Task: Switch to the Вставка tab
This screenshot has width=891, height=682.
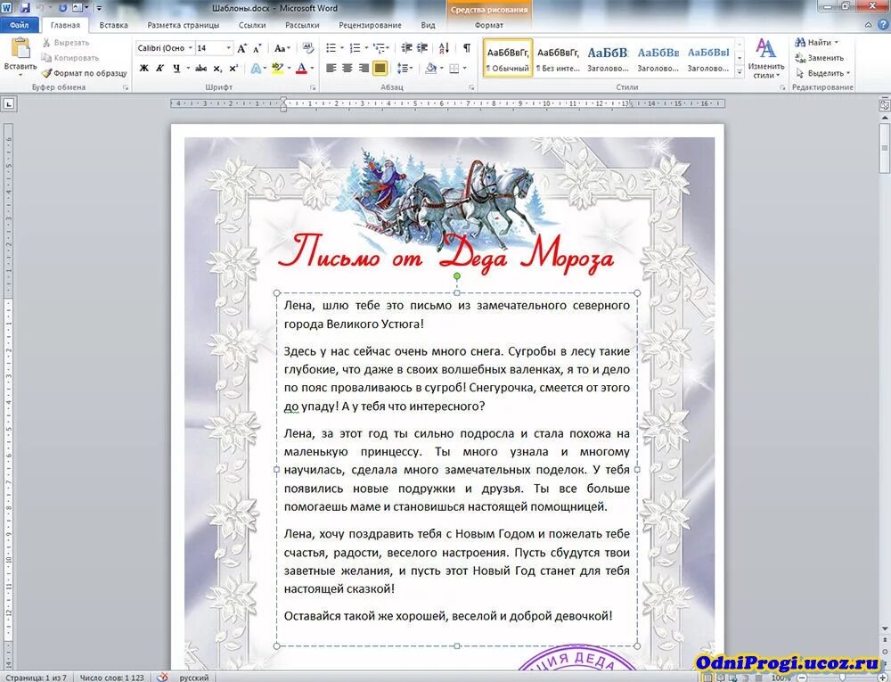Action: coord(113,25)
